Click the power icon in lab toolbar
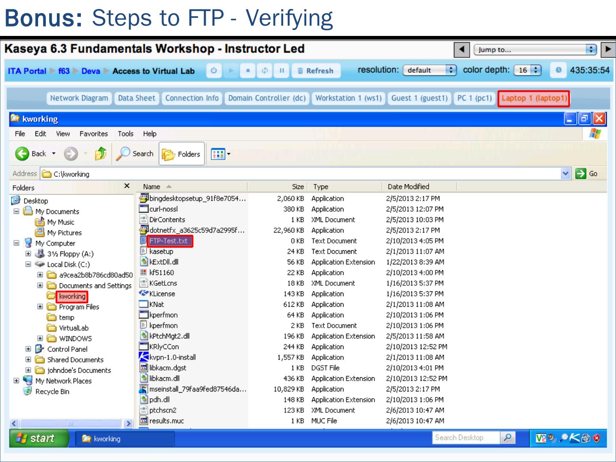 214,71
